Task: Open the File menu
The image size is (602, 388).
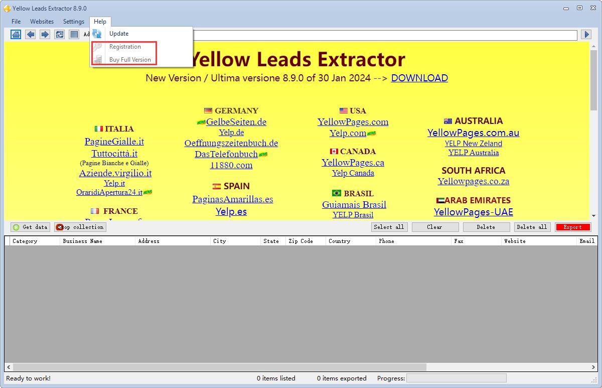Action: pos(16,22)
